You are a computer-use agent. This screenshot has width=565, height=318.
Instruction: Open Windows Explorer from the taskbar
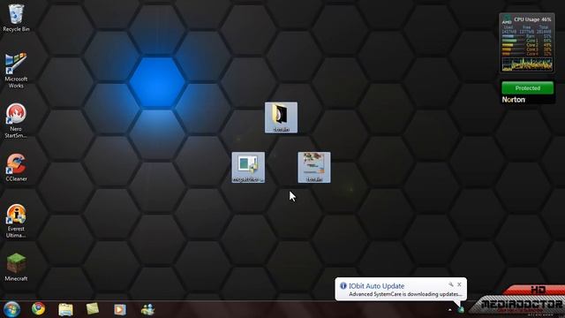pyautogui.click(x=65, y=309)
